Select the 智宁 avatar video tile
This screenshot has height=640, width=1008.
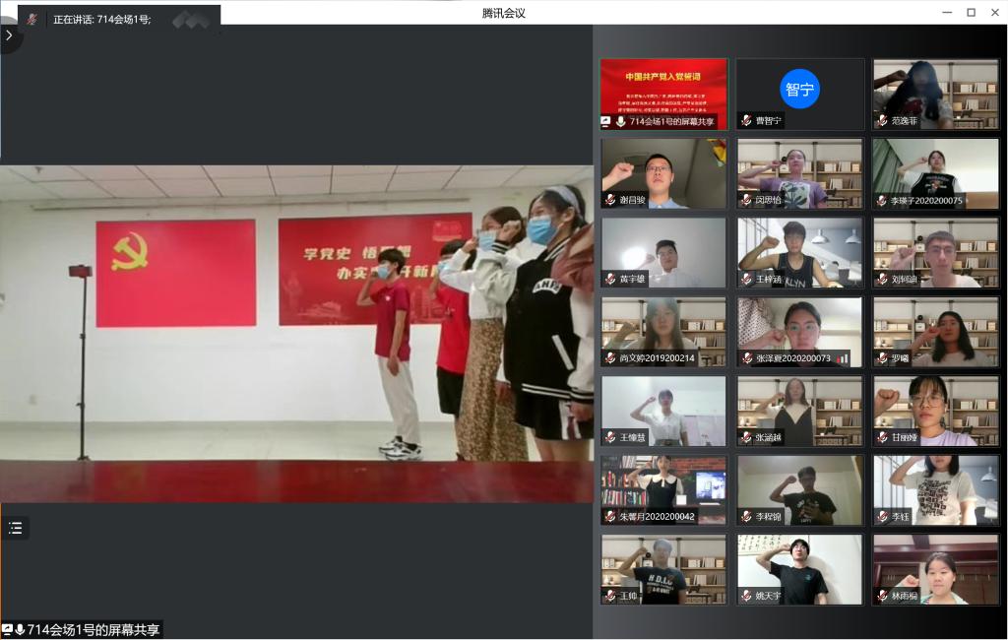(x=799, y=89)
